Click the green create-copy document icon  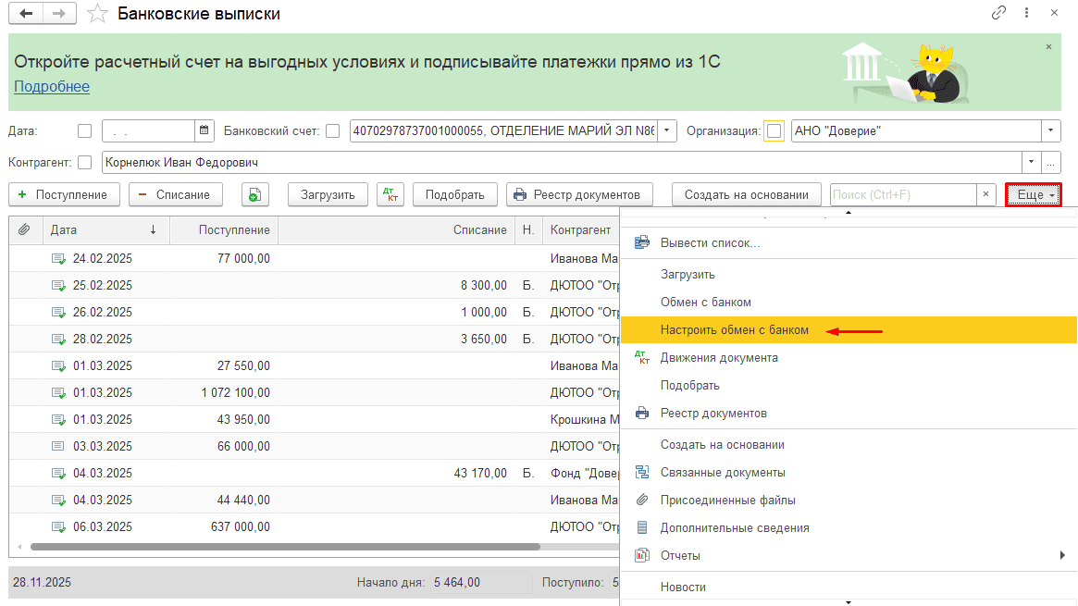point(254,194)
